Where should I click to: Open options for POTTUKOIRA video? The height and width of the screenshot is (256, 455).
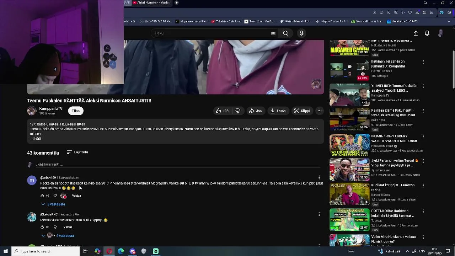[x=423, y=212]
